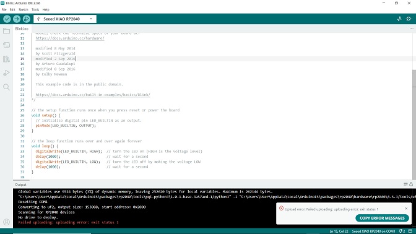The image size is (416, 234).
Task: Click the 'Scanning for RP2040 devices' line
Action: (x=46, y=212)
